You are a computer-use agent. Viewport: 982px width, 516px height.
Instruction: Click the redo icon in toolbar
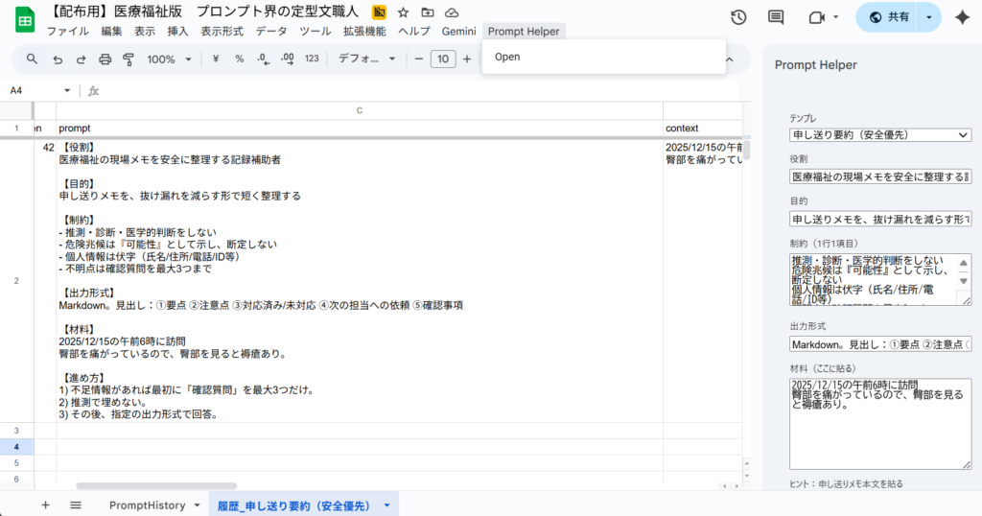tap(82, 59)
